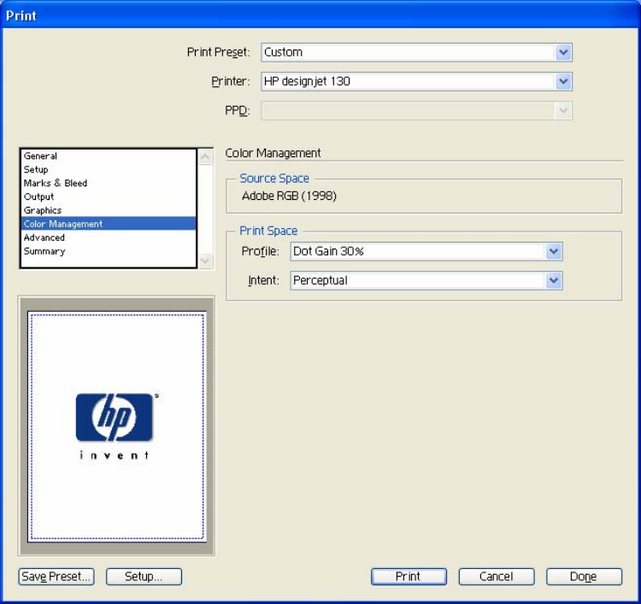Screen dimensions: 641x604
Task: Expand the Intent dropdown set to Perceptual
Action: [x=553, y=280]
